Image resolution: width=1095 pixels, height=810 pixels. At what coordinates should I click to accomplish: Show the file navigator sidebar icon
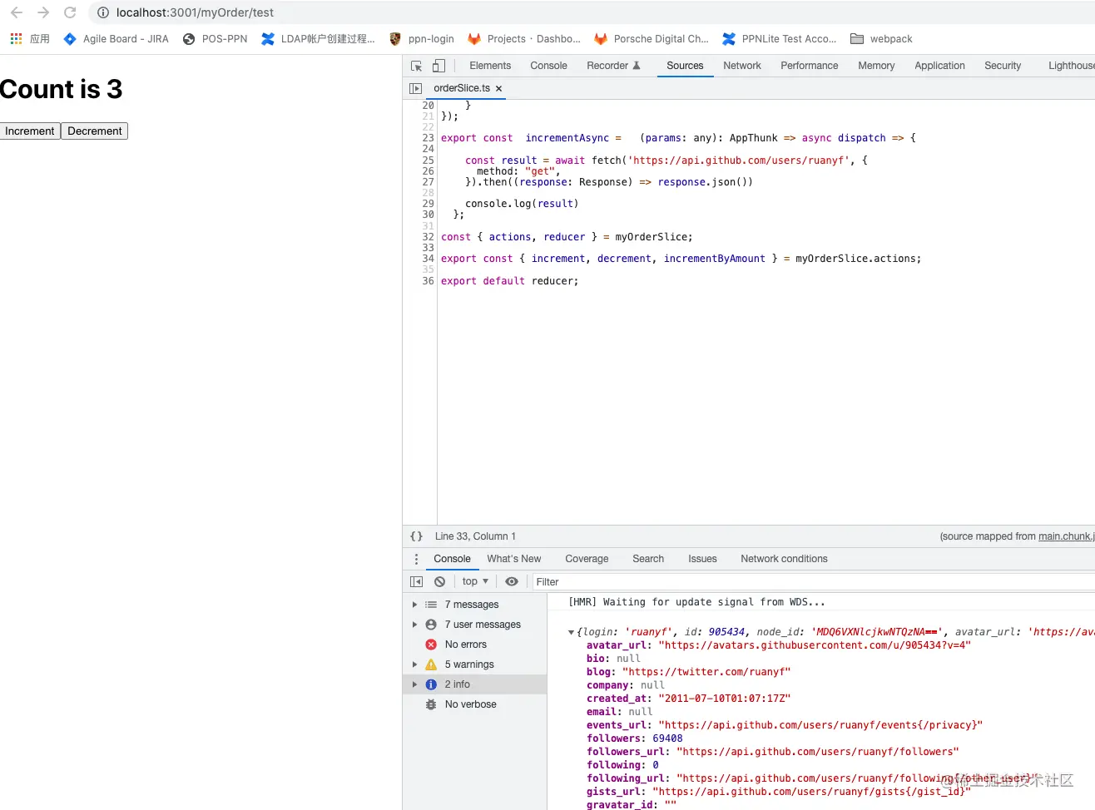point(416,88)
